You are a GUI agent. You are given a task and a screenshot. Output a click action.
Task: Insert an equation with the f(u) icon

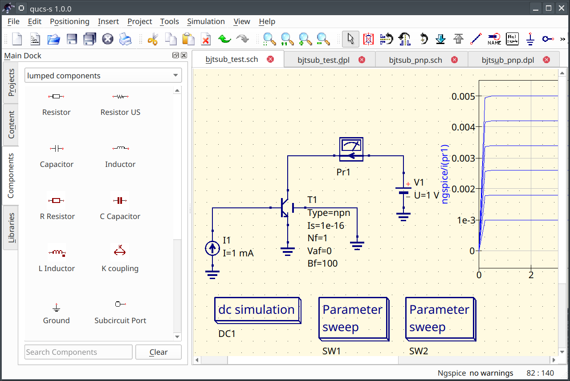(511, 39)
